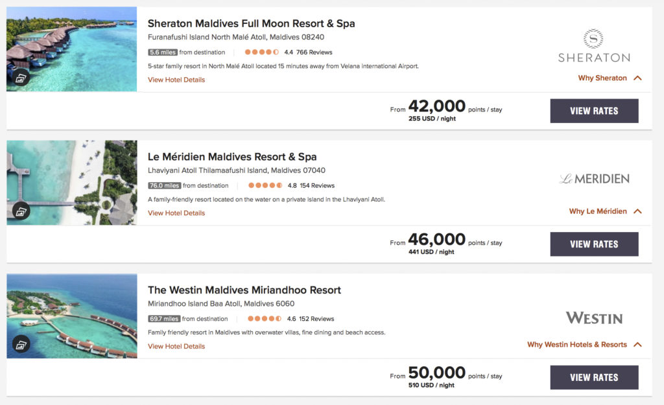This screenshot has width=664, height=405.
Task: Click the Sheraton brand logo
Action: pyautogui.click(x=593, y=45)
